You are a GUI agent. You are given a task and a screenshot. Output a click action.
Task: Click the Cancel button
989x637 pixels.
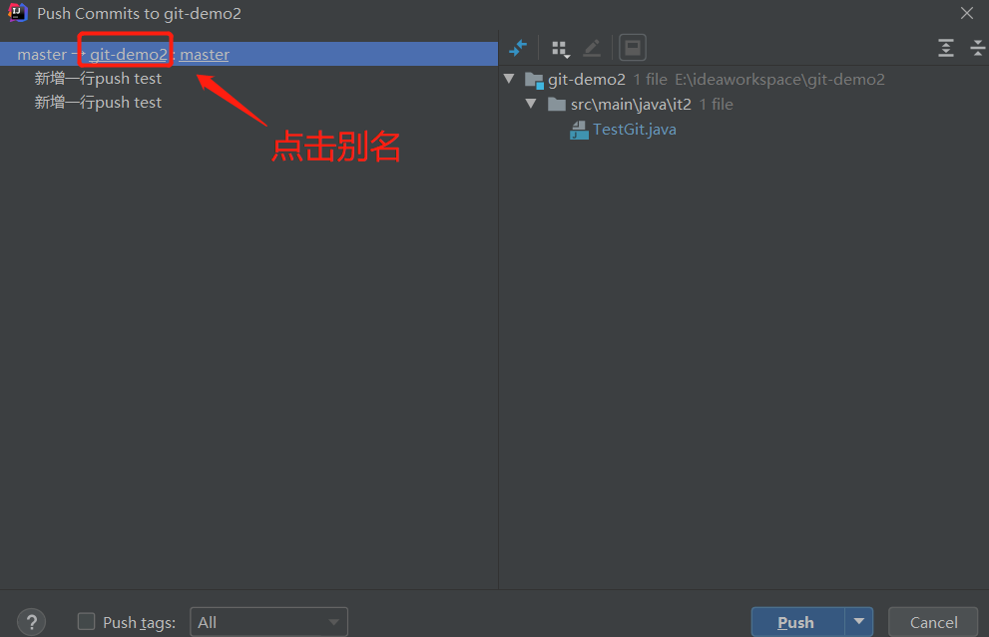pos(933,622)
